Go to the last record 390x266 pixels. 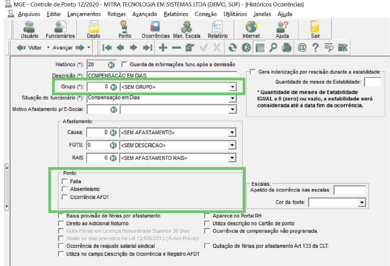(x=147, y=48)
